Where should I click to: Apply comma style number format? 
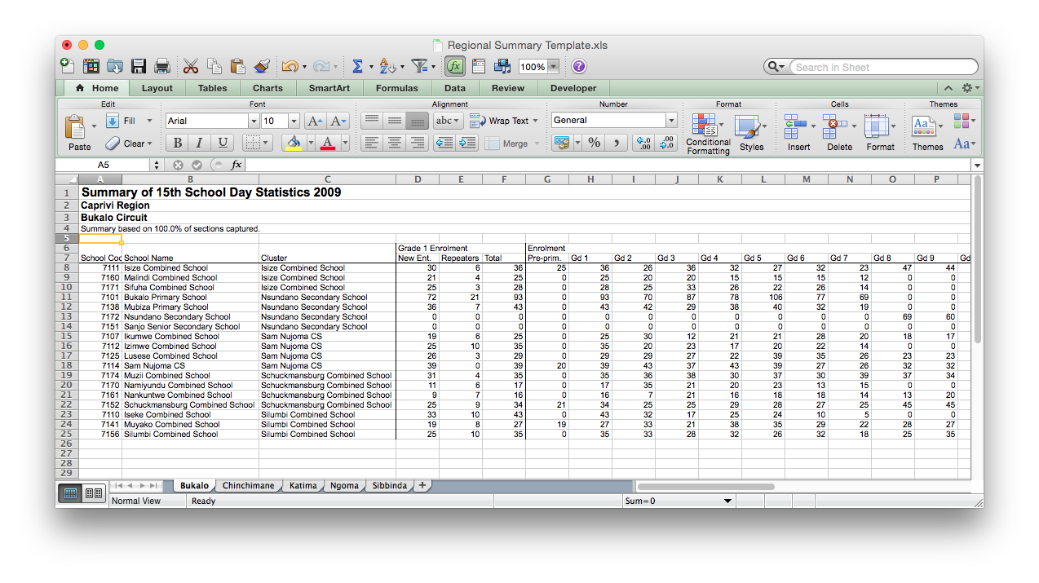(x=617, y=143)
